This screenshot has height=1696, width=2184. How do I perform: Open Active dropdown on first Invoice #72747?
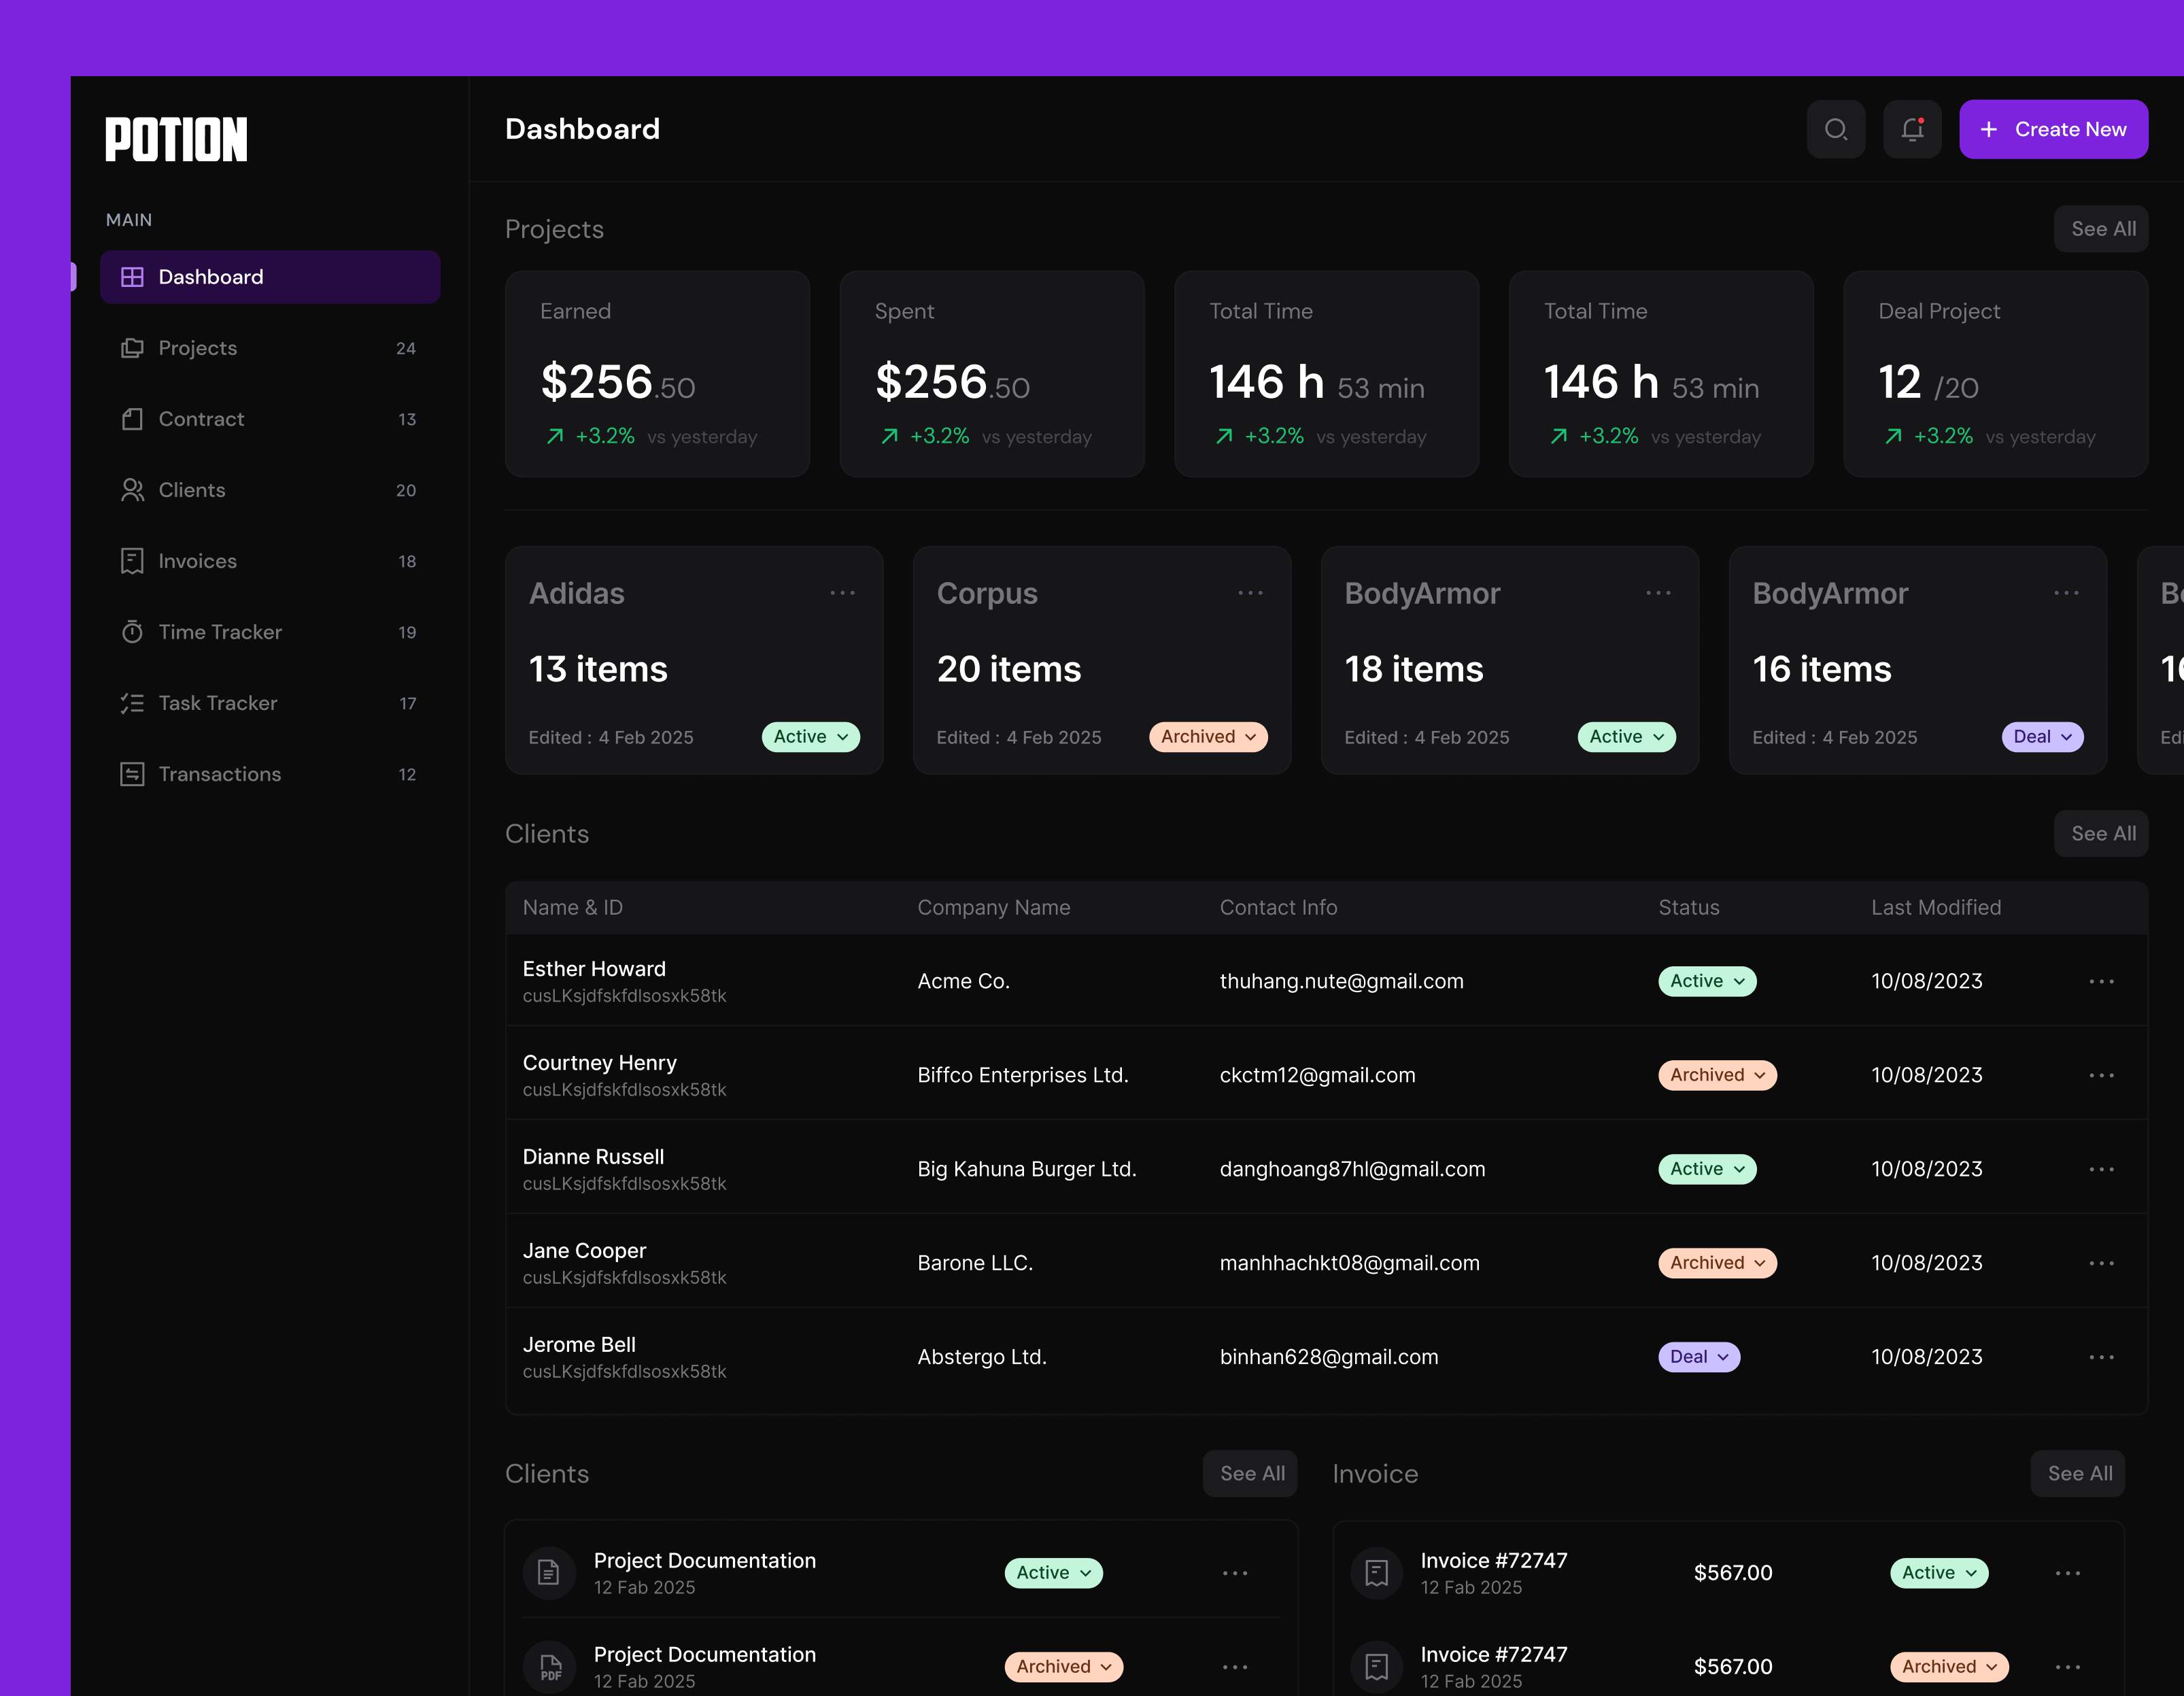pyautogui.click(x=1938, y=1573)
